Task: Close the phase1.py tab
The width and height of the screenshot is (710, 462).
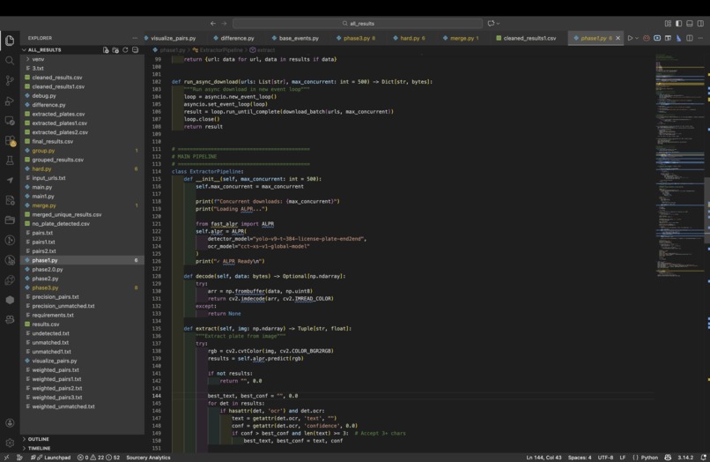Action: (x=618, y=38)
